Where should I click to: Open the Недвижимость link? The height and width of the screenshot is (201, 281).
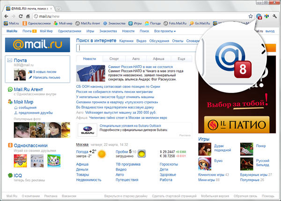point(89,180)
